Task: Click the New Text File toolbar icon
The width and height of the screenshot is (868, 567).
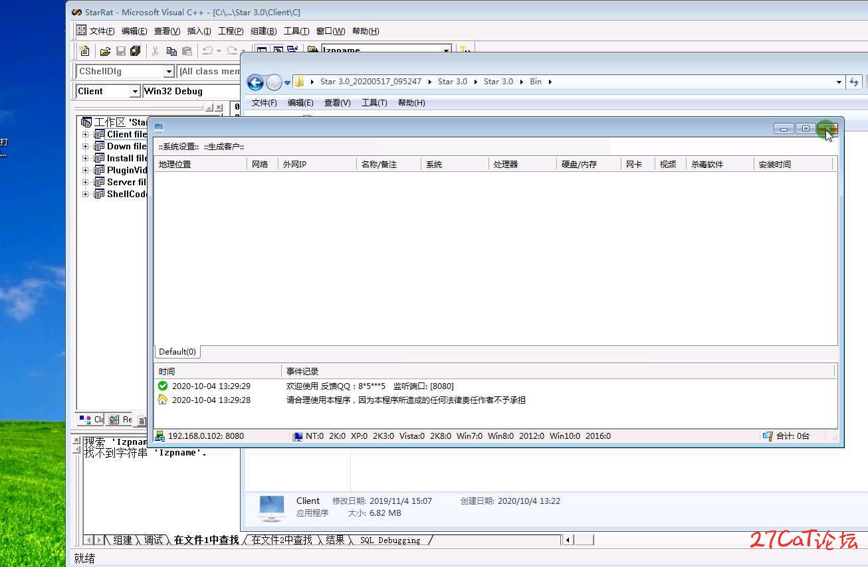Action: coord(84,50)
